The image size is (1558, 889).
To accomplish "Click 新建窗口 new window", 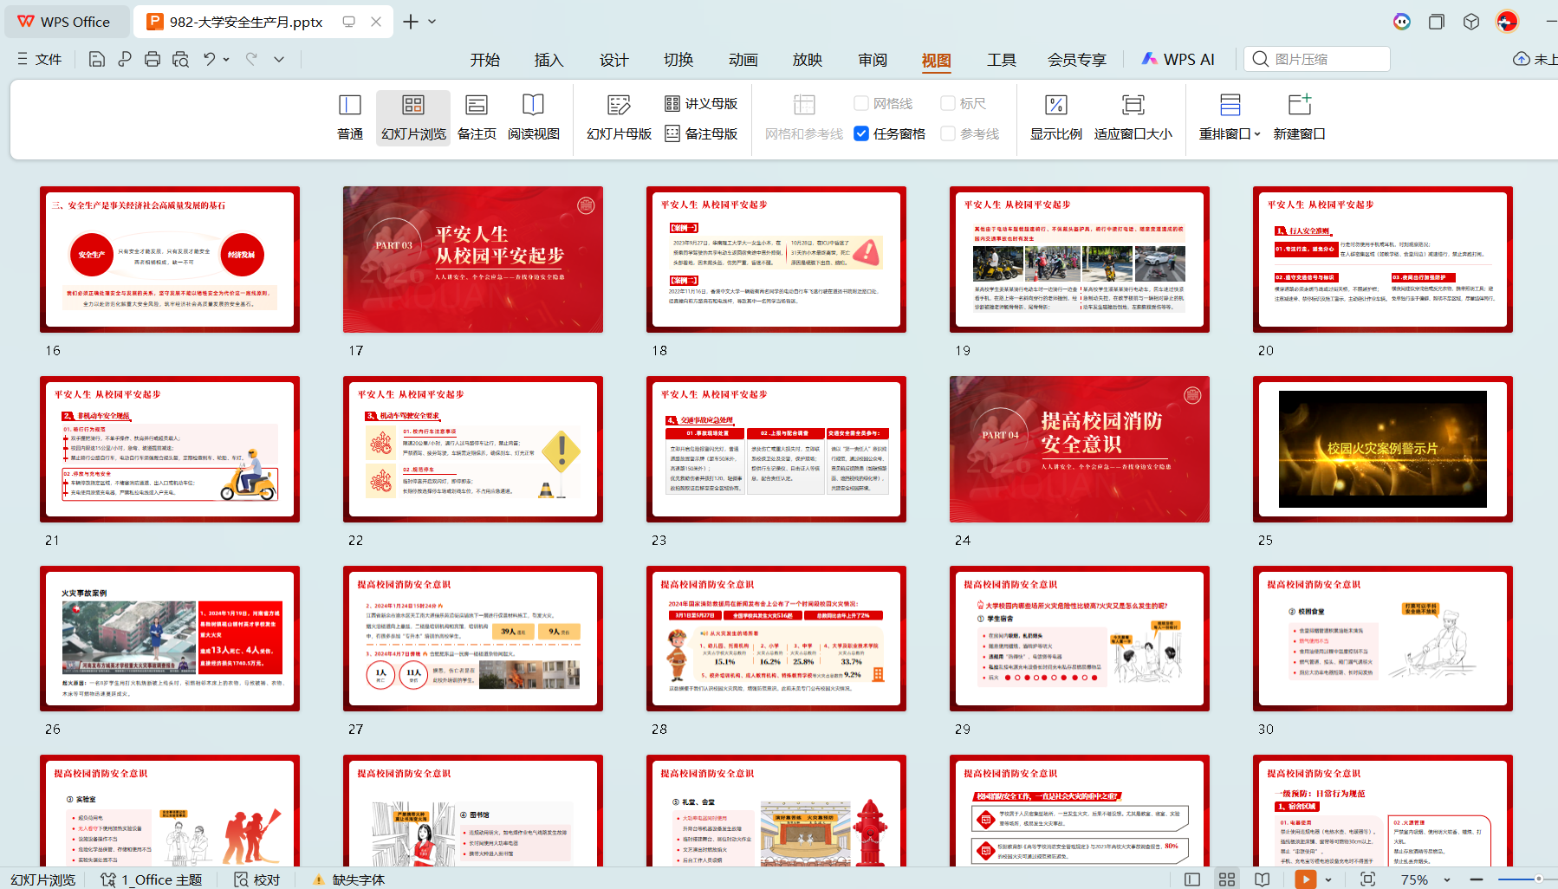I will click(1299, 117).
